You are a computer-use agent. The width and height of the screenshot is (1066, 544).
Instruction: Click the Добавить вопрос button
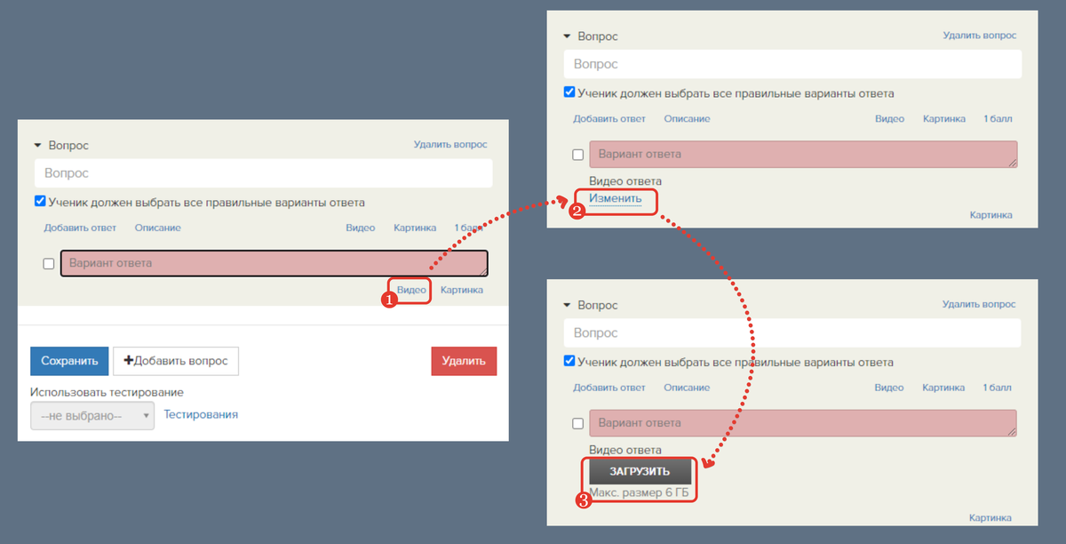pos(176,361)
